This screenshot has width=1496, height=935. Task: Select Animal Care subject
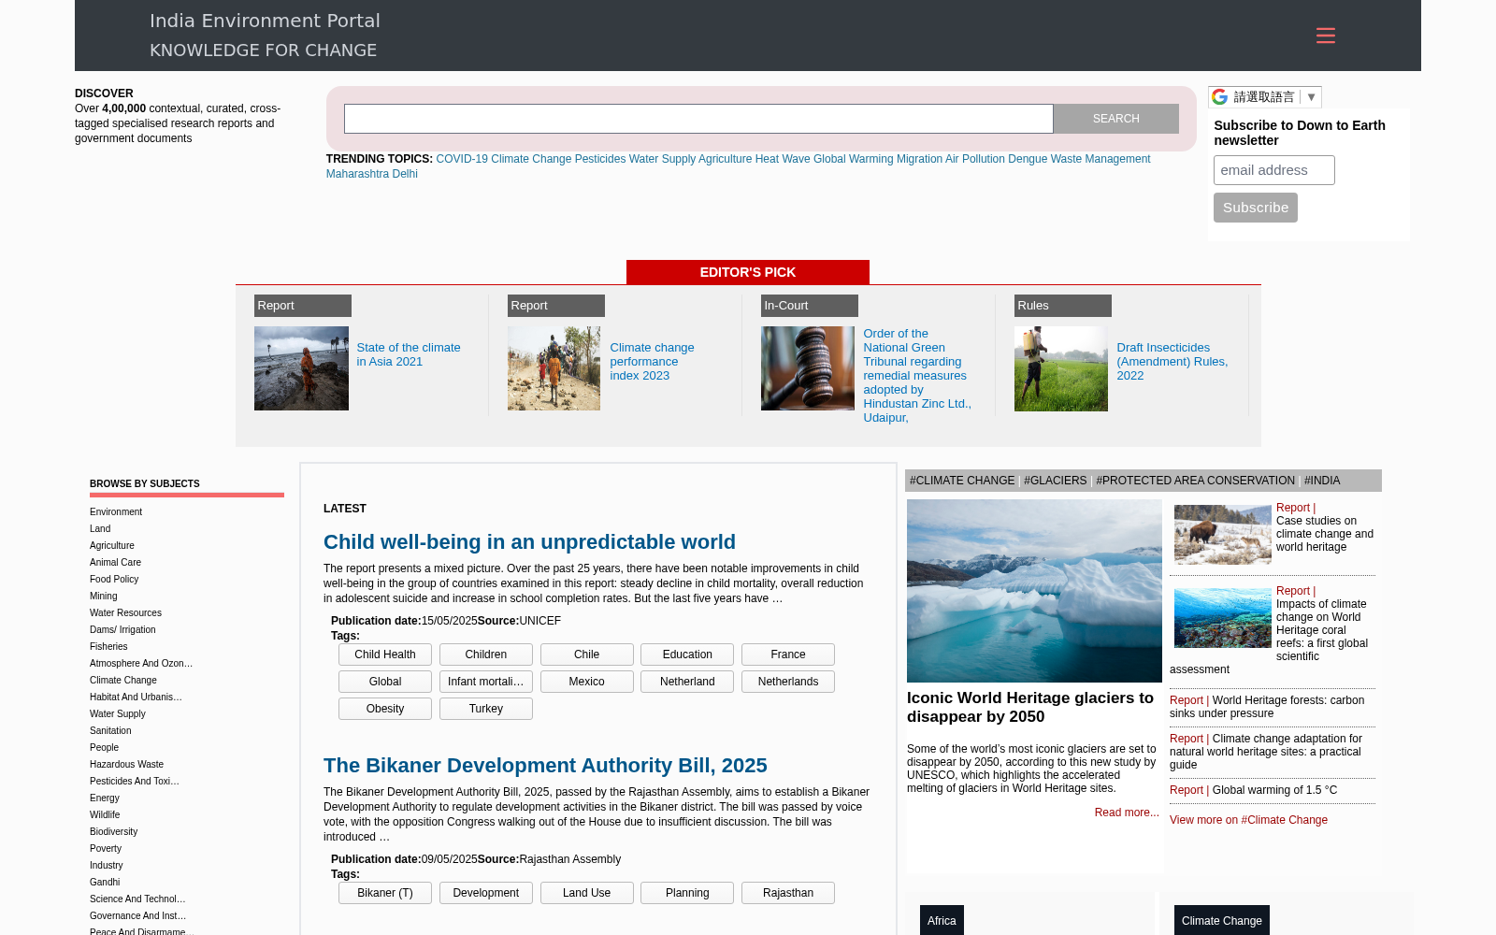[115, 563]
